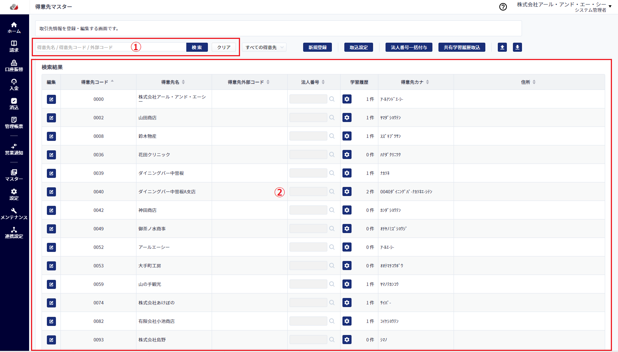Image resolution: width=618 pixels, height=352 pixels.
Task: Click the 2件 learning history count
Action: (370, 192)
